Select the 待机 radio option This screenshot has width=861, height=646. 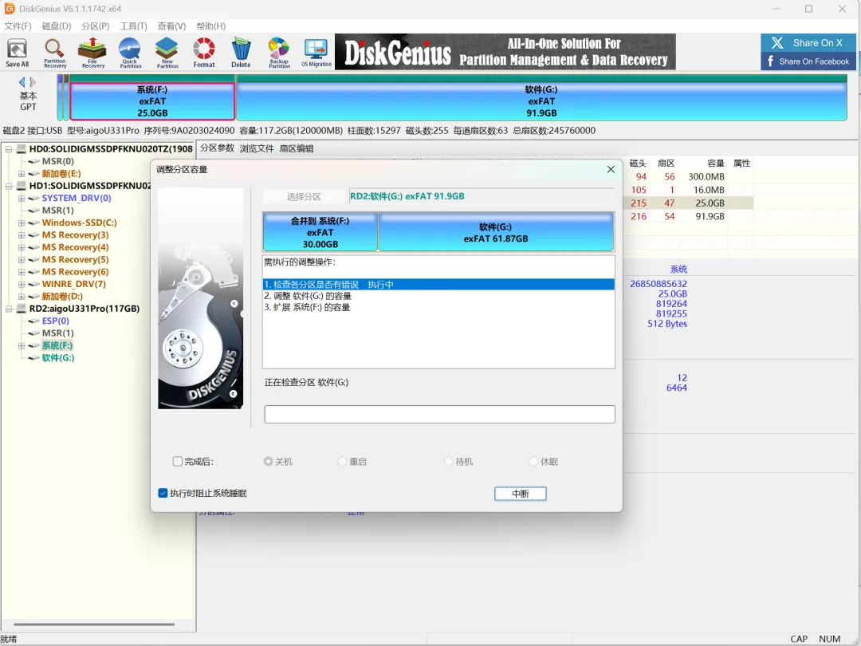449,462
